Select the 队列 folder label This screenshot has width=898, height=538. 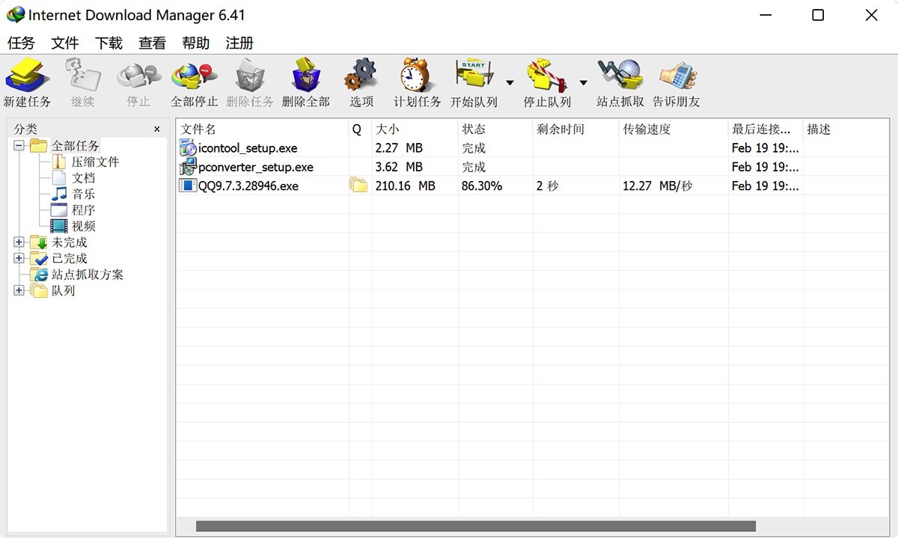[x=63, y=290]
